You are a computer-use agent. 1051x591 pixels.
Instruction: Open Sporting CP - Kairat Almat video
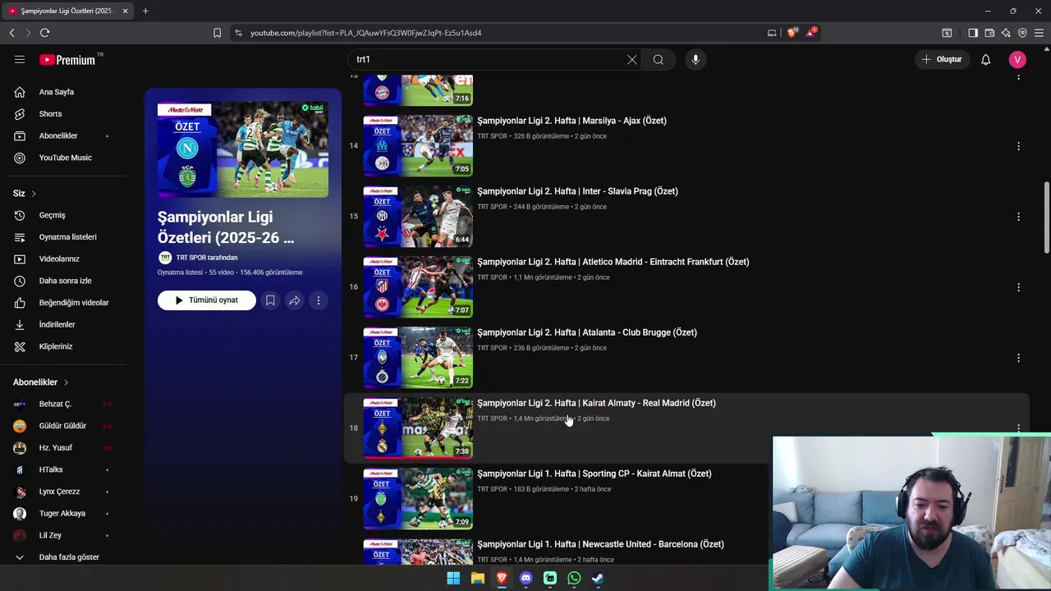pos(594,474)
